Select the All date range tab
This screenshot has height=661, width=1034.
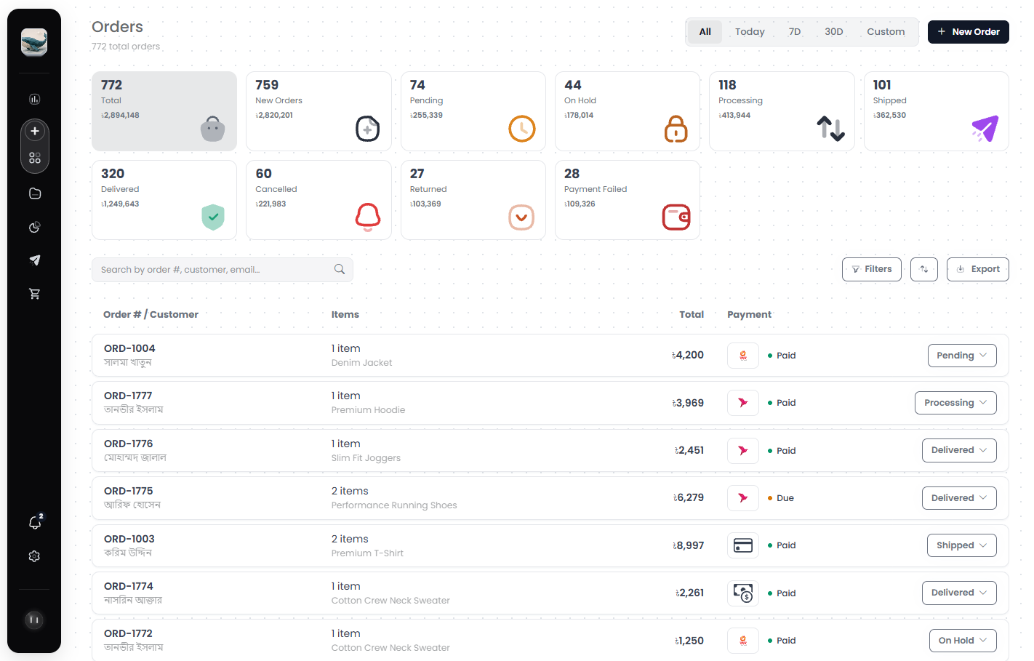705,32
